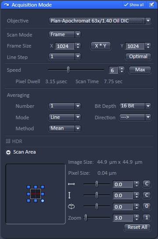Click the vertical offset value field

click(x=123, y=195)
